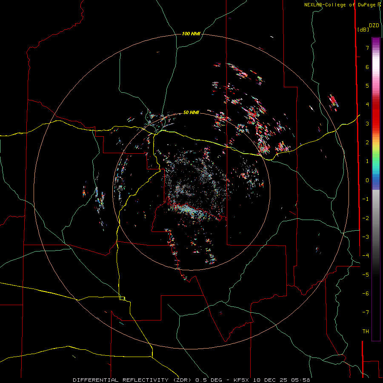383x383 pixels.
Task: Click the TH label on the color scale
Action: point(366,332)
